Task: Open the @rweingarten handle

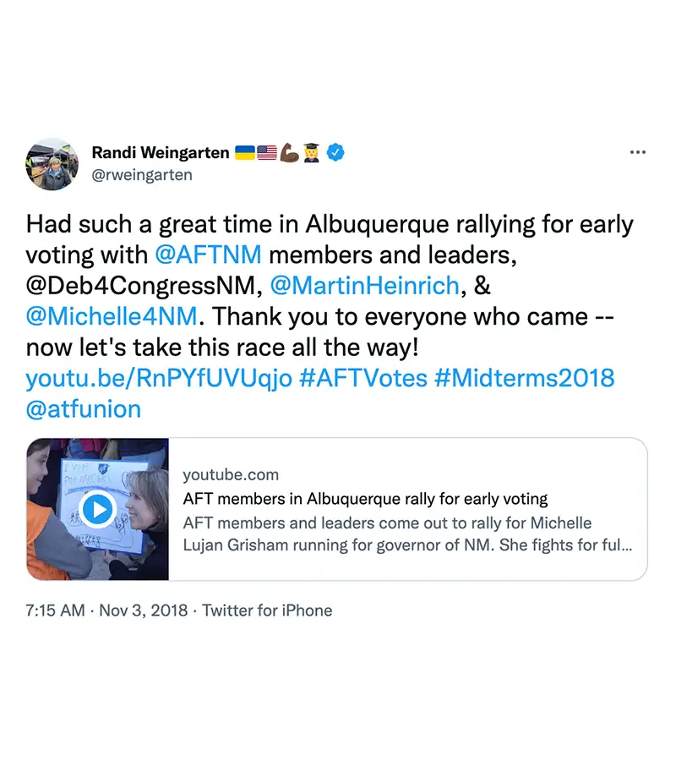Action: (x=142, y=175)
